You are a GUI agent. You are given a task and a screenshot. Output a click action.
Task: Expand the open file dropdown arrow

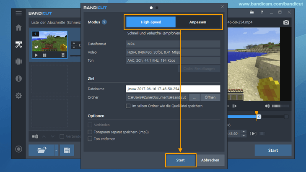[x=57, y=150]
